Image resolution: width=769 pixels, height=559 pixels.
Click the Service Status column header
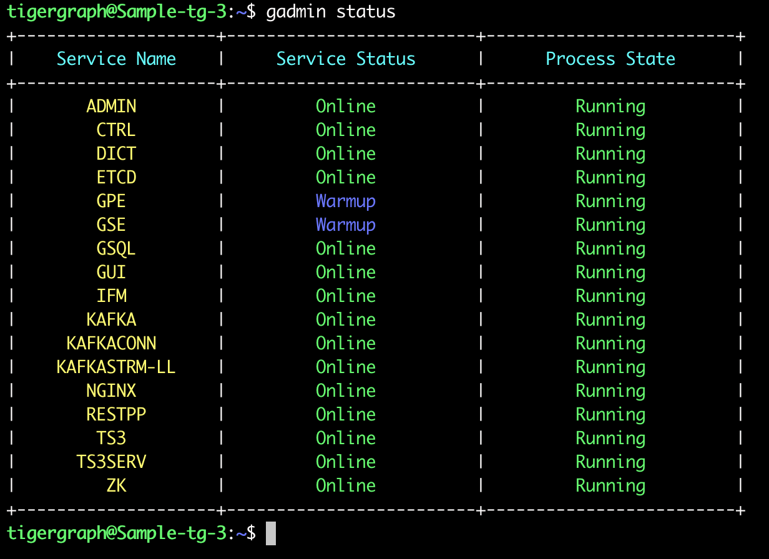[346, 58]
